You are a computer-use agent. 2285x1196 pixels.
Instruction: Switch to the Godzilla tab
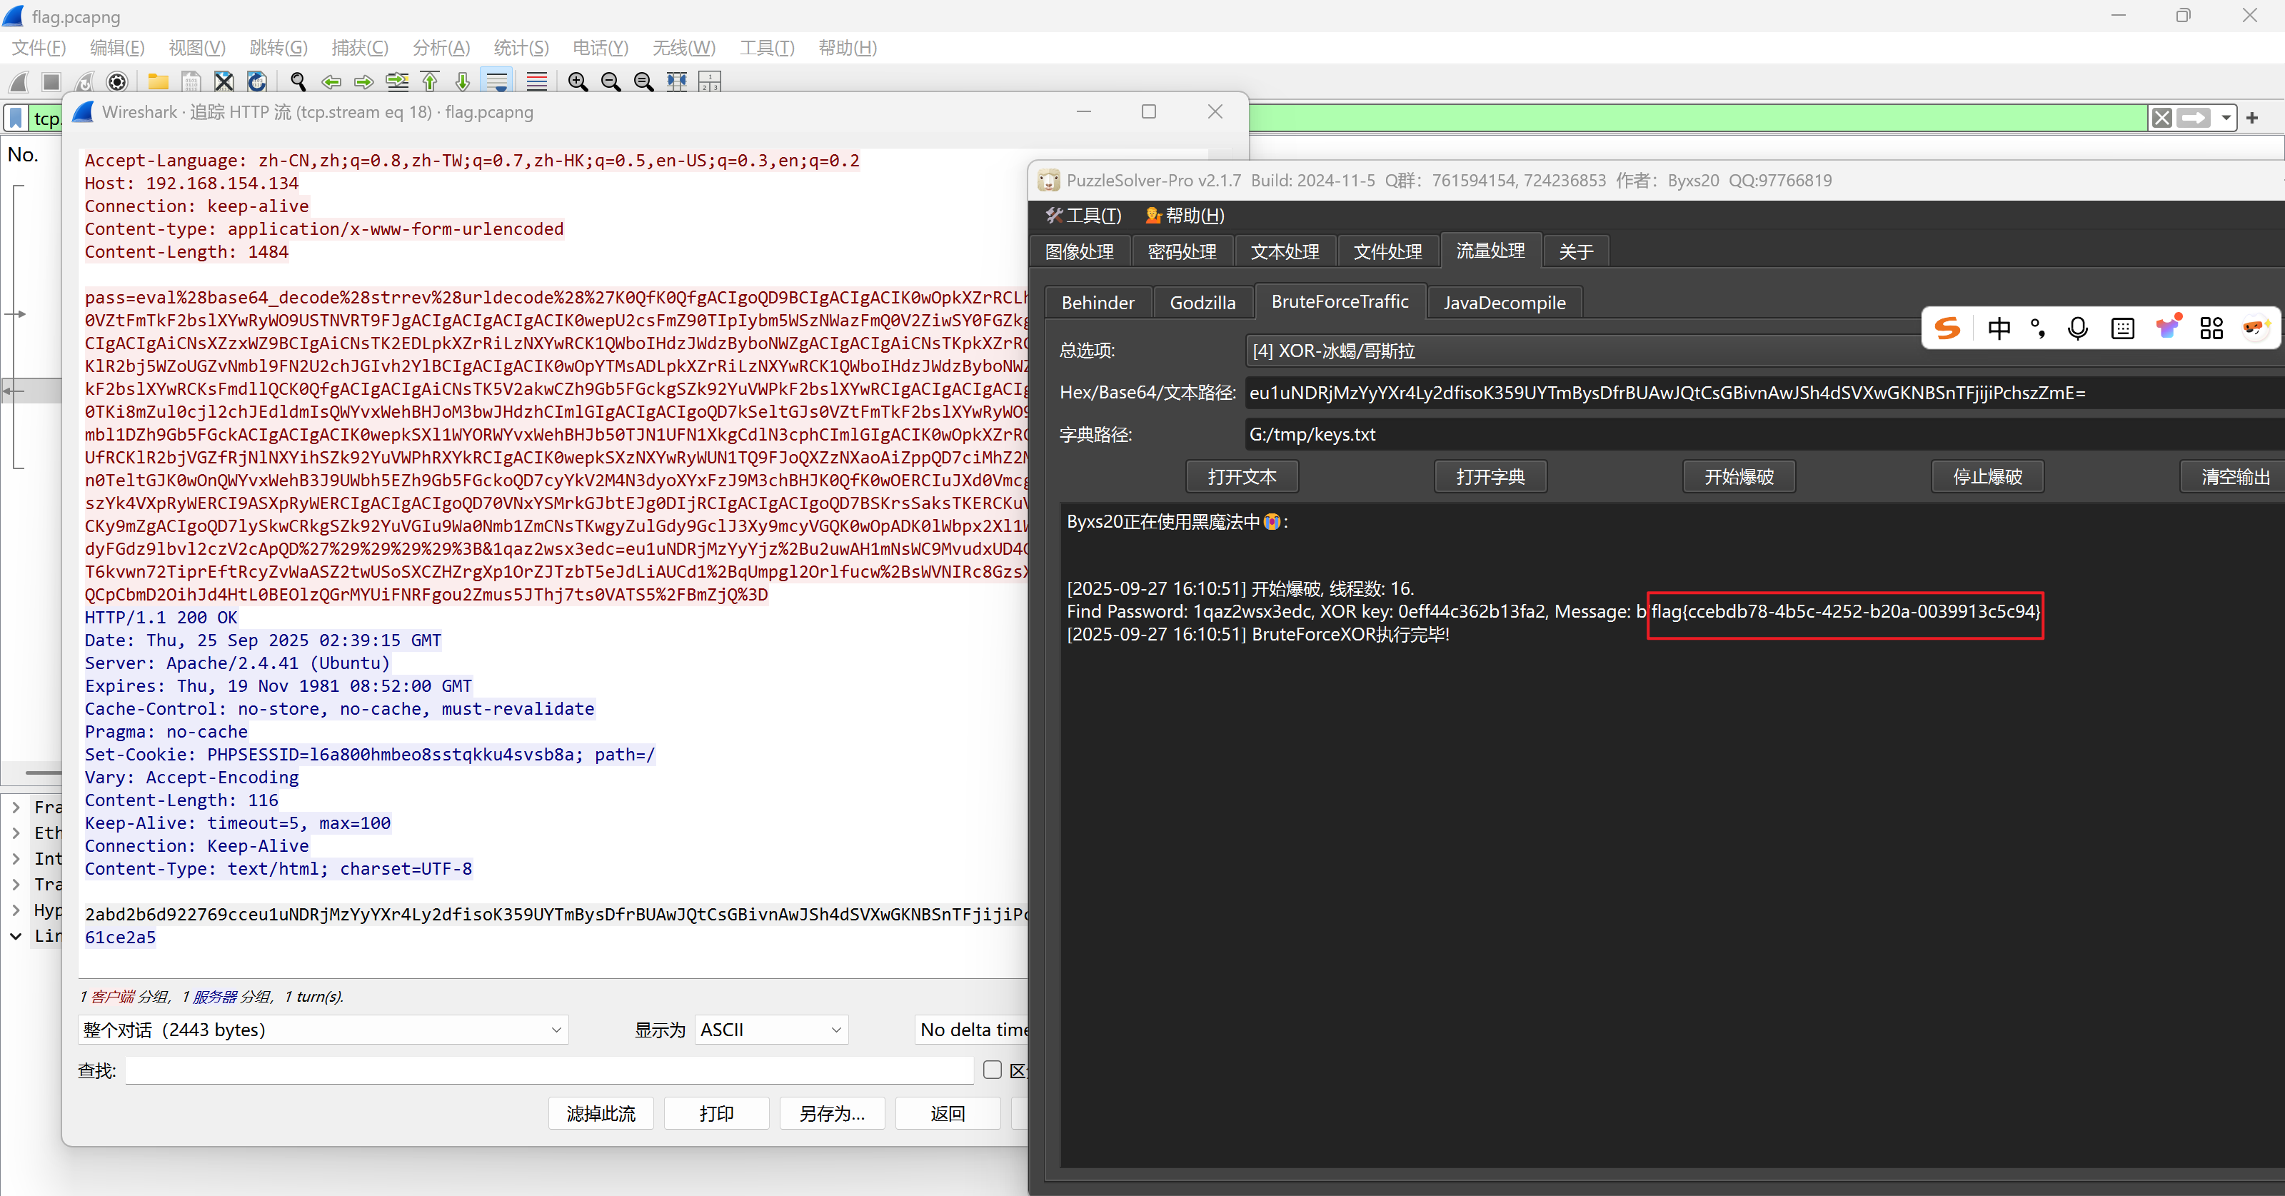1202,303
